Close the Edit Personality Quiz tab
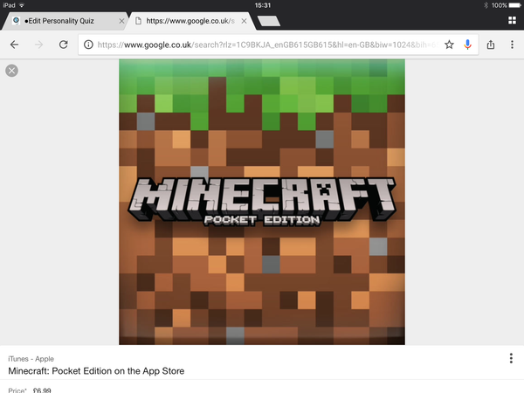The width and height of the screenshot is (524, 393). coord(121,21)
